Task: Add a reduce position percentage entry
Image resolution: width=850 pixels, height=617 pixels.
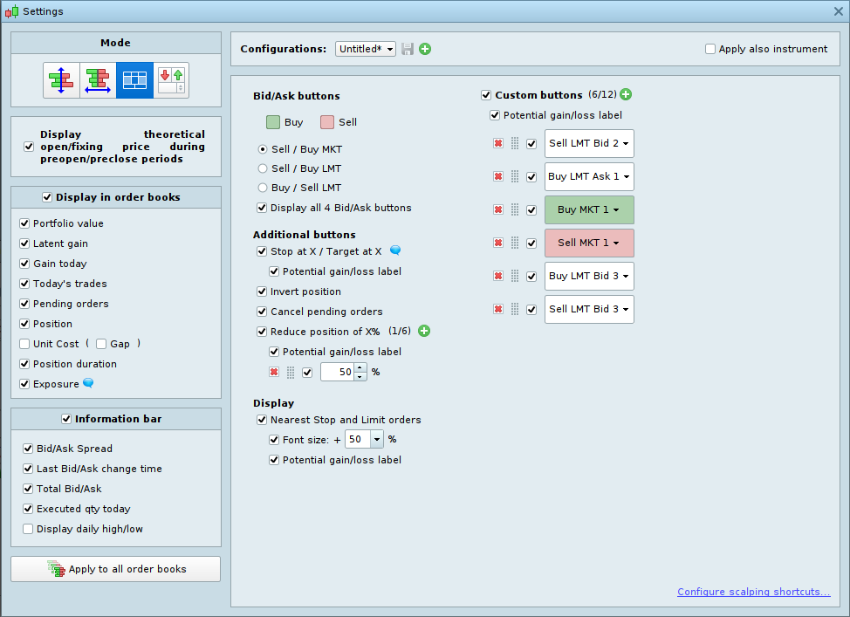Action: 424,331
